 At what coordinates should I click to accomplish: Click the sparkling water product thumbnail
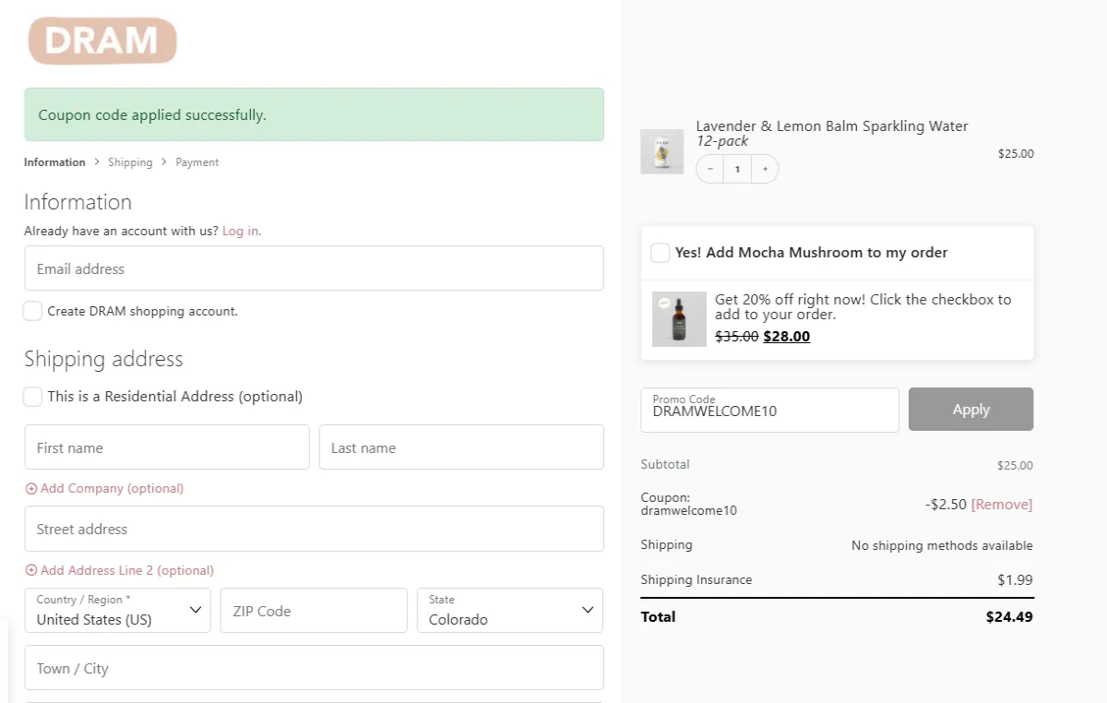pos(661,151)
